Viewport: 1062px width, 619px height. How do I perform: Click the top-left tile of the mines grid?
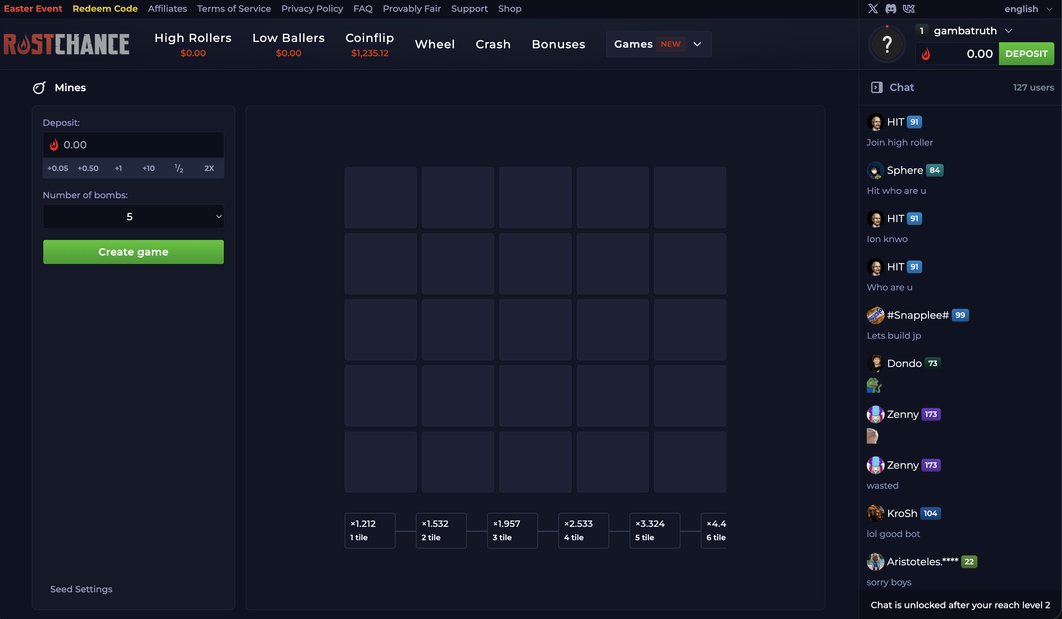[381, 198]
